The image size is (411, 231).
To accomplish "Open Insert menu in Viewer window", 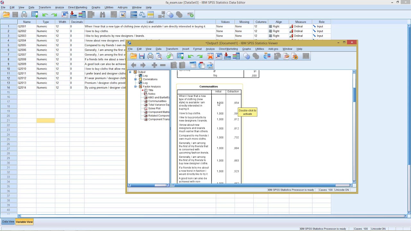I will (x=186, y=49).
